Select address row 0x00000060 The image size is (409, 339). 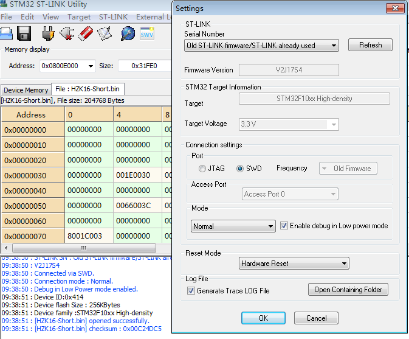pos(33,221)
